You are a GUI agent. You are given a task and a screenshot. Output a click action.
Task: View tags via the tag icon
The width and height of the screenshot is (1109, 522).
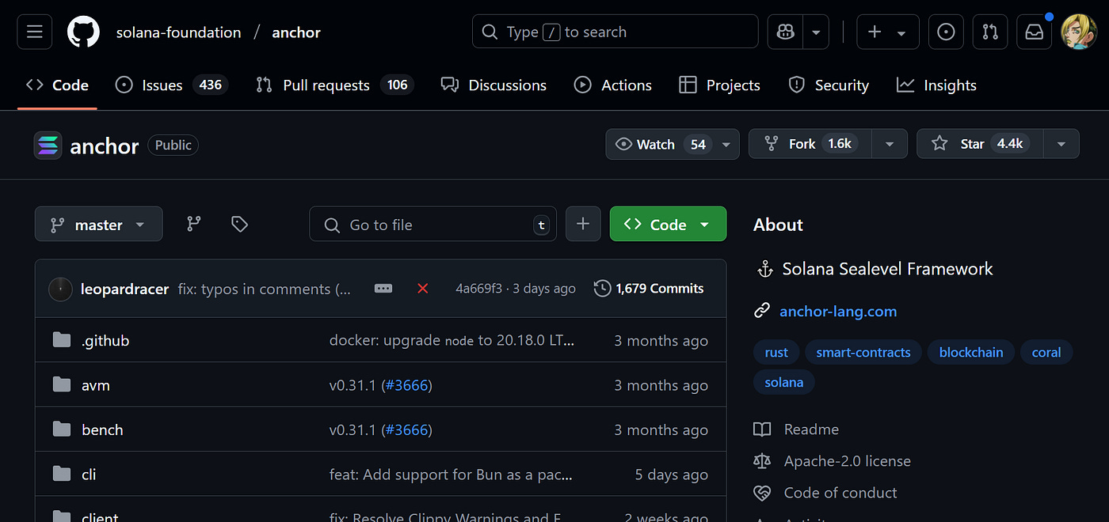239,225
